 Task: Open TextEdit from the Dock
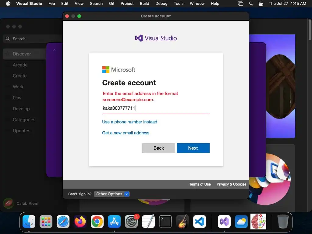pyautogui.click(x=148, y=222)
